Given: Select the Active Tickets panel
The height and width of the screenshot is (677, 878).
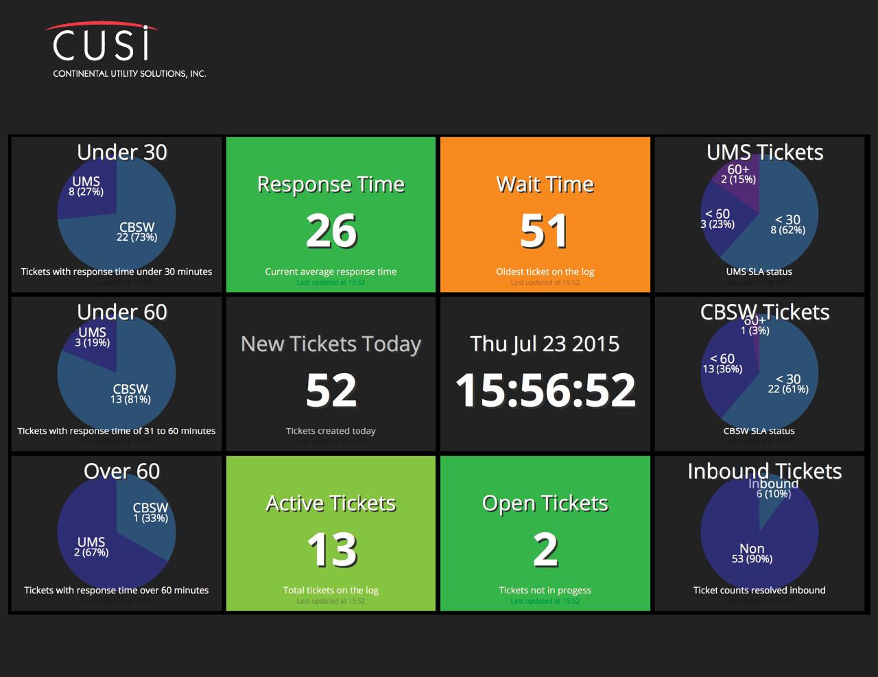Looking at the screenshot, I should coord(331,533).
